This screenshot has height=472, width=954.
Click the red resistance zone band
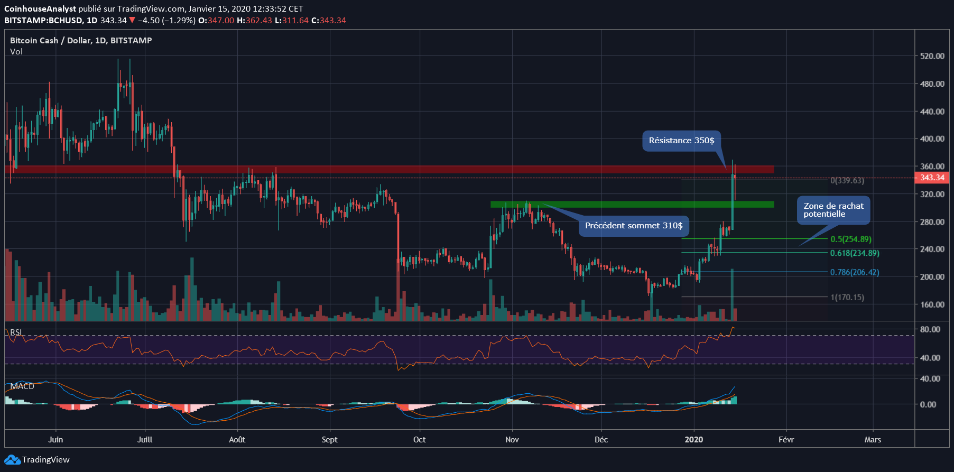click(x=390, y=170)
